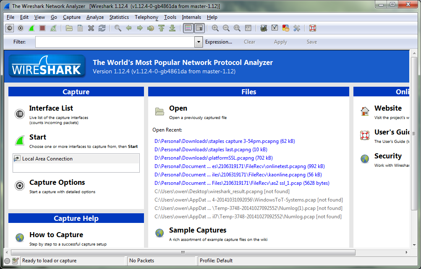421x269 pixels.
Task: Open help with the lifebuoy toolbar icon
Action: tap(313, 28)
